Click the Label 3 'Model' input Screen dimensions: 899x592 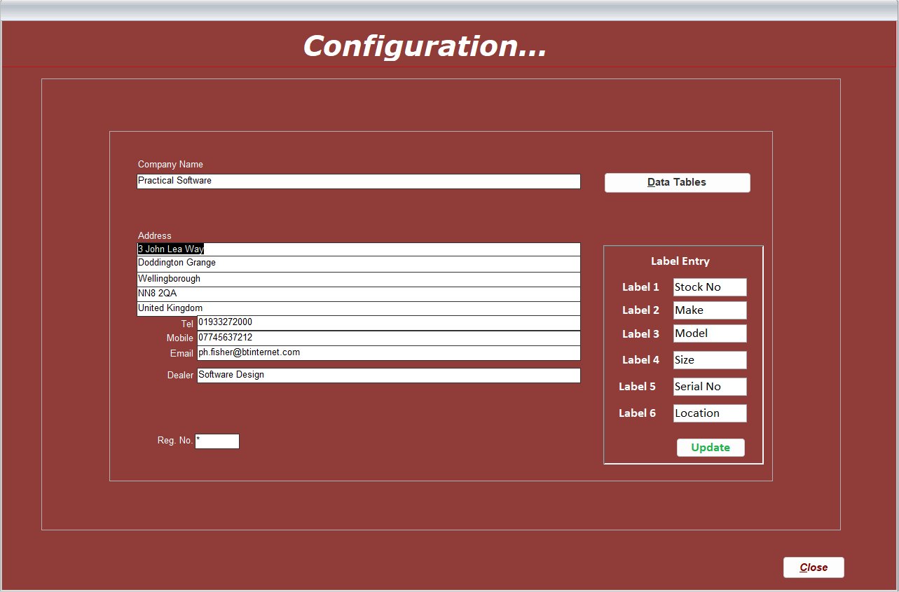click(709, 333)
